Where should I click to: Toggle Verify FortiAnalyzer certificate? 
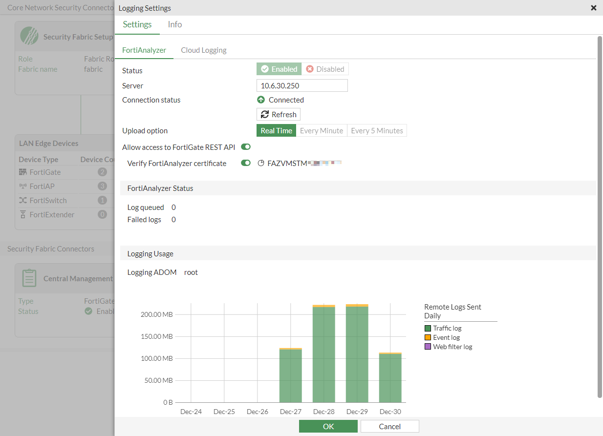point(245,163)
